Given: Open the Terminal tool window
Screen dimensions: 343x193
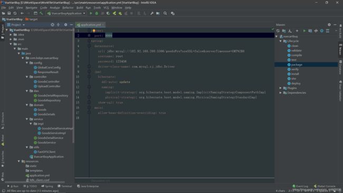Looking at the screenshot, I should click(65, 186).
